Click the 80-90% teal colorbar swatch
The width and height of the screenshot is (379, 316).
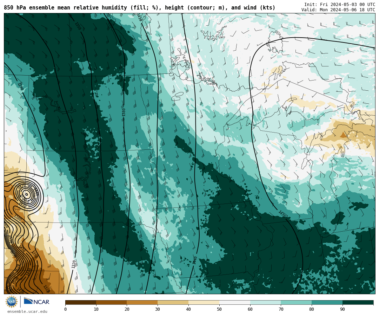coord(327,302)
